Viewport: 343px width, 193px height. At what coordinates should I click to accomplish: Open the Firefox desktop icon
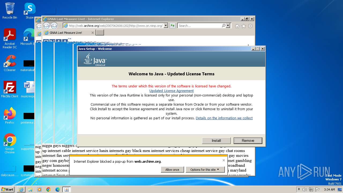point(10,116)
